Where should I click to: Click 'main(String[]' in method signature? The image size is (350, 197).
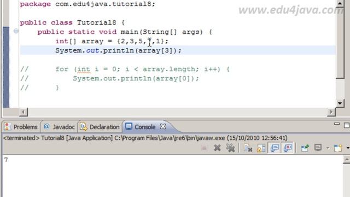point(149,32)
